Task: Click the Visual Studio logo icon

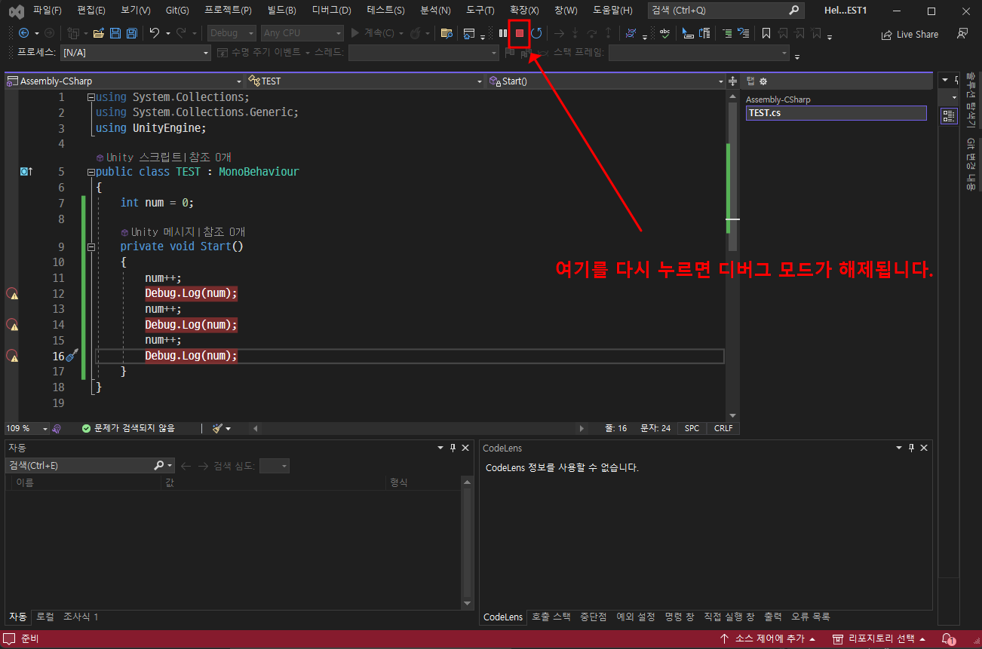Action: coord(16,11)
